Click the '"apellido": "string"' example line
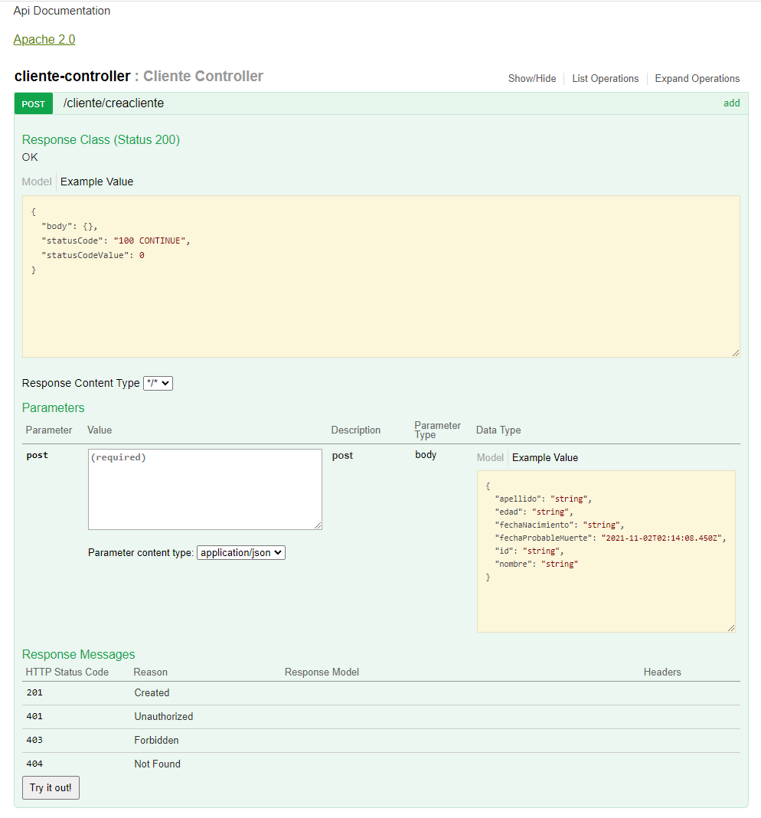This screenshot has width=761, height=818. (543, 499)
